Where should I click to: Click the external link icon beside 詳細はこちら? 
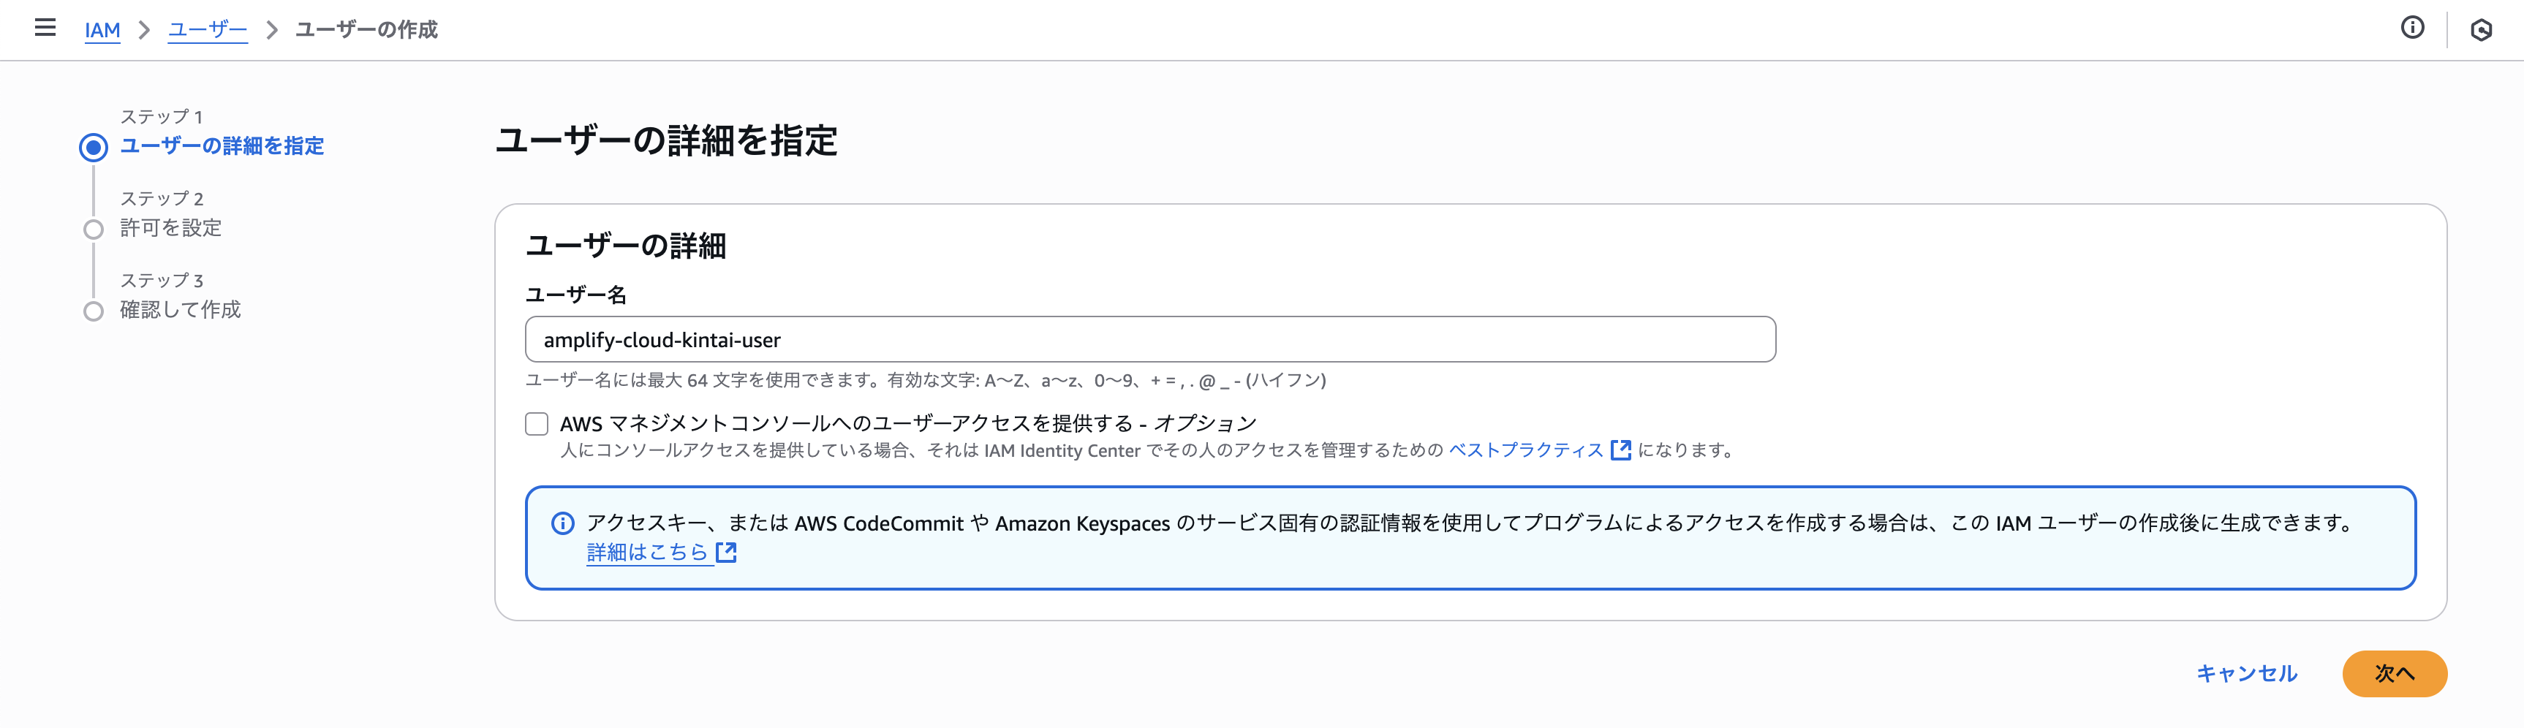726,553
